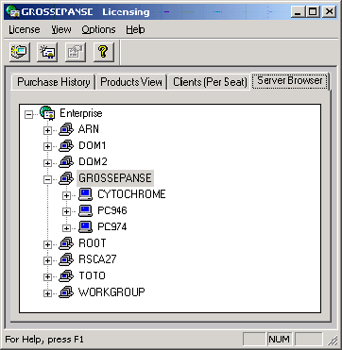Select the PC946 server label

pos(112,210)
